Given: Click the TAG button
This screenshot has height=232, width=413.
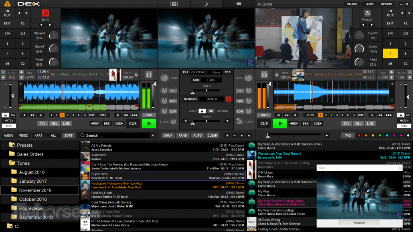Looking at the screenshot, I should pos(348,135).
